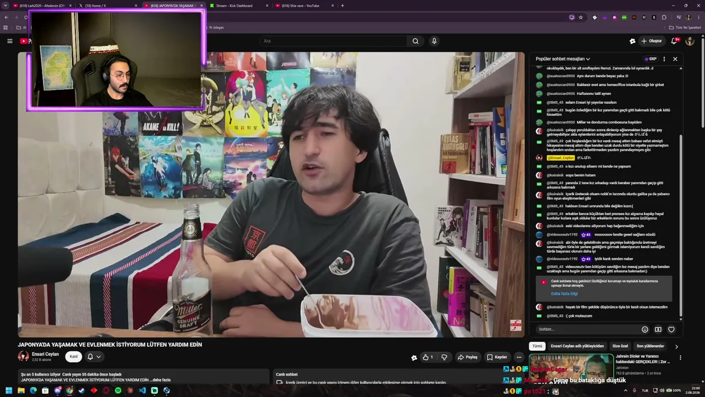705x397 pixels.
Task: Click the icon left of the like button
Action: click(x=414, y=357)
